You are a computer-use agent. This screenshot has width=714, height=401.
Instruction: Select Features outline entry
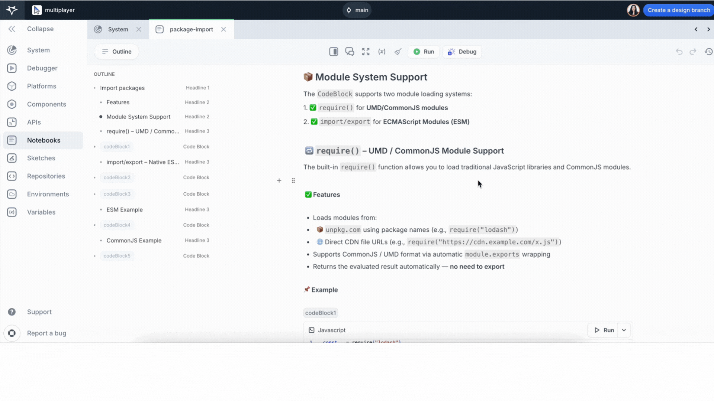[x=118, y=102]
